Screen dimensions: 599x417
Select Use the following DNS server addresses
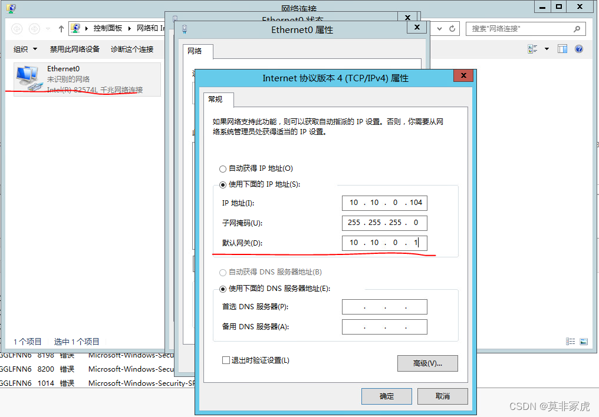(x=223, y=289)
